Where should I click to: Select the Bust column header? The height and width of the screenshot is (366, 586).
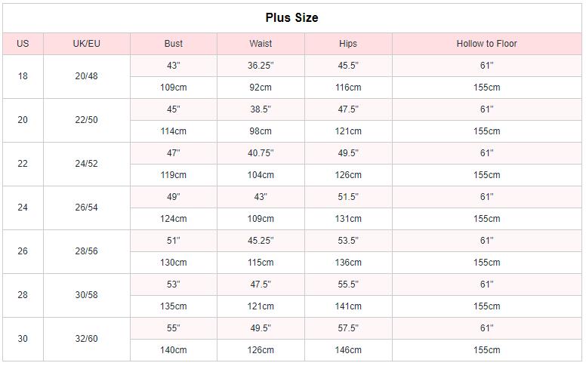(173, 44)
